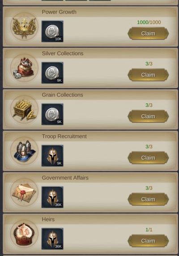
Task: Inspect the 10K silver coin reward
Action: (x=52, y=31)
